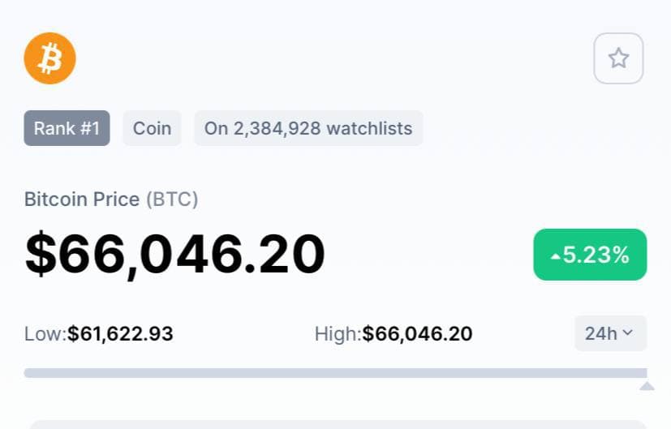Screen dimensions: 671x429
Task: Click the low-to-high price range bar
Action: coord(335,373)
